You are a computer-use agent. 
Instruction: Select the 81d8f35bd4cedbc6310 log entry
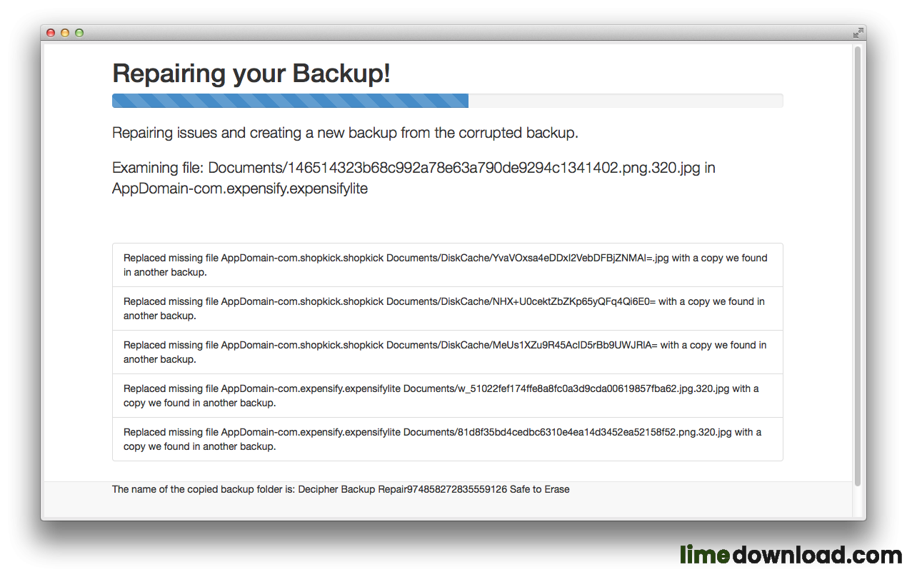[x=447, y=438]
